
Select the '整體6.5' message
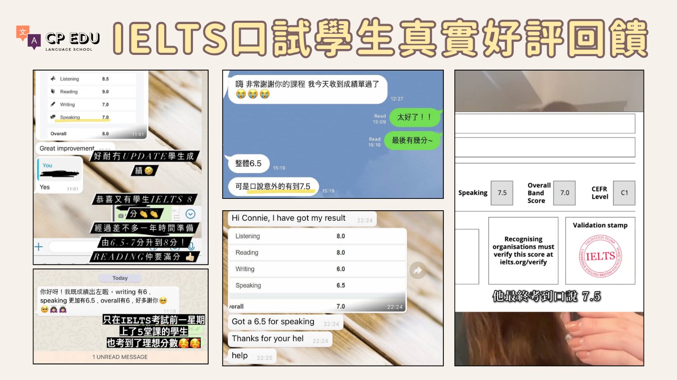point(249,164)
